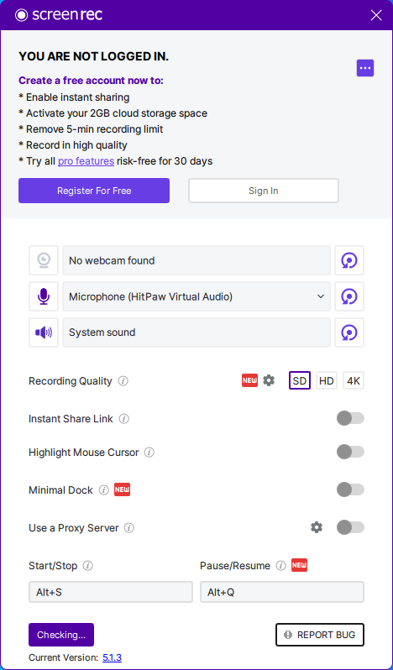This screenshot has height=670, width=393.
Task: Click the Pause/Resume hotkey field Alt+Q
Action: point(282,592)
